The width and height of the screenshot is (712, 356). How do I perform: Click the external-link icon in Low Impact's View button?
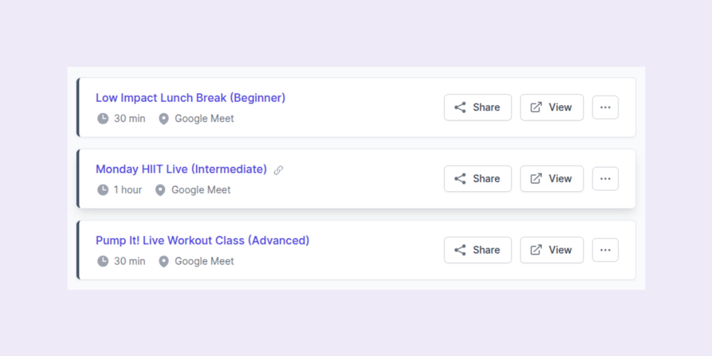point(535,107)
